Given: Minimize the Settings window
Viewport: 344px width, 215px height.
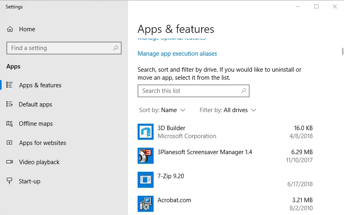Looking at the screenshot, I should (x=298, y=6).
